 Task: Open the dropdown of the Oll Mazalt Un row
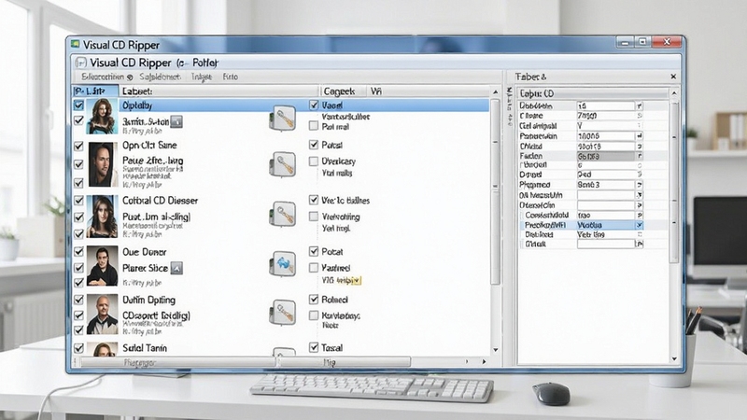click(x=640, y=195)
